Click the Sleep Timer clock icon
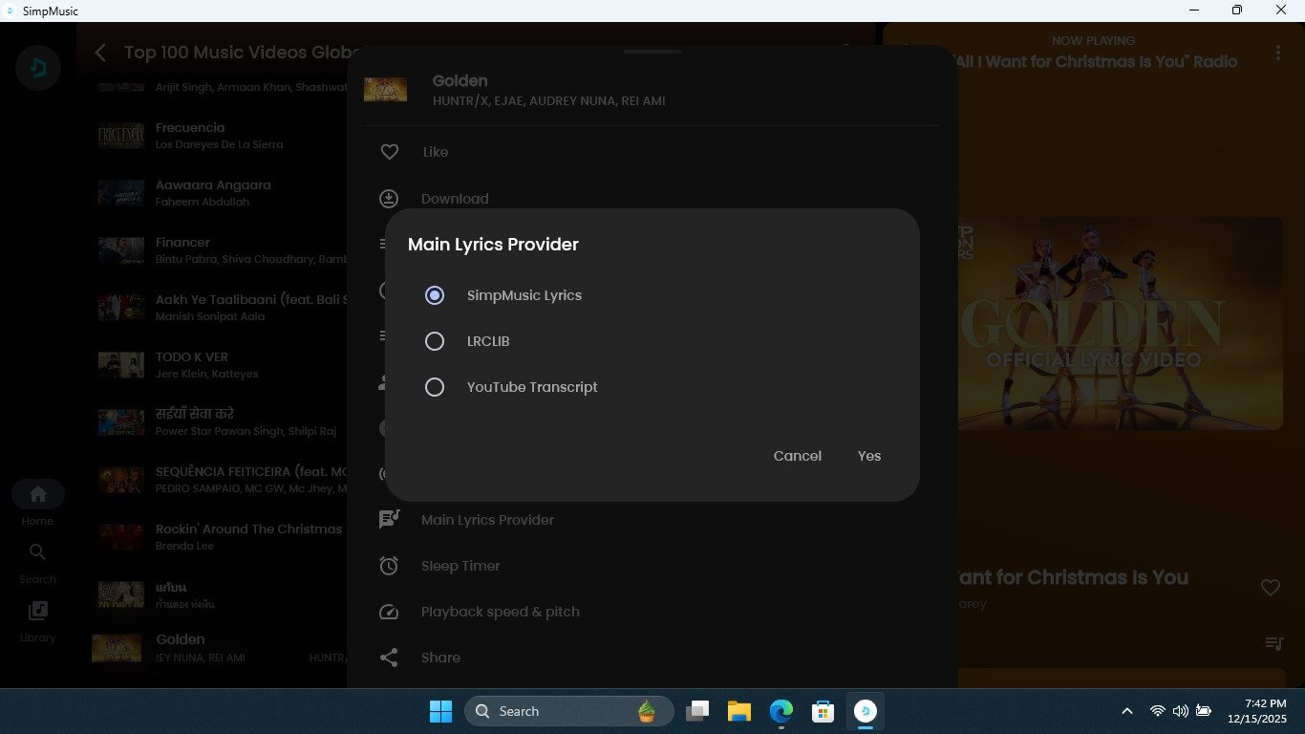The height and width of the screenshot is (734, 1305). coord(389,566)
